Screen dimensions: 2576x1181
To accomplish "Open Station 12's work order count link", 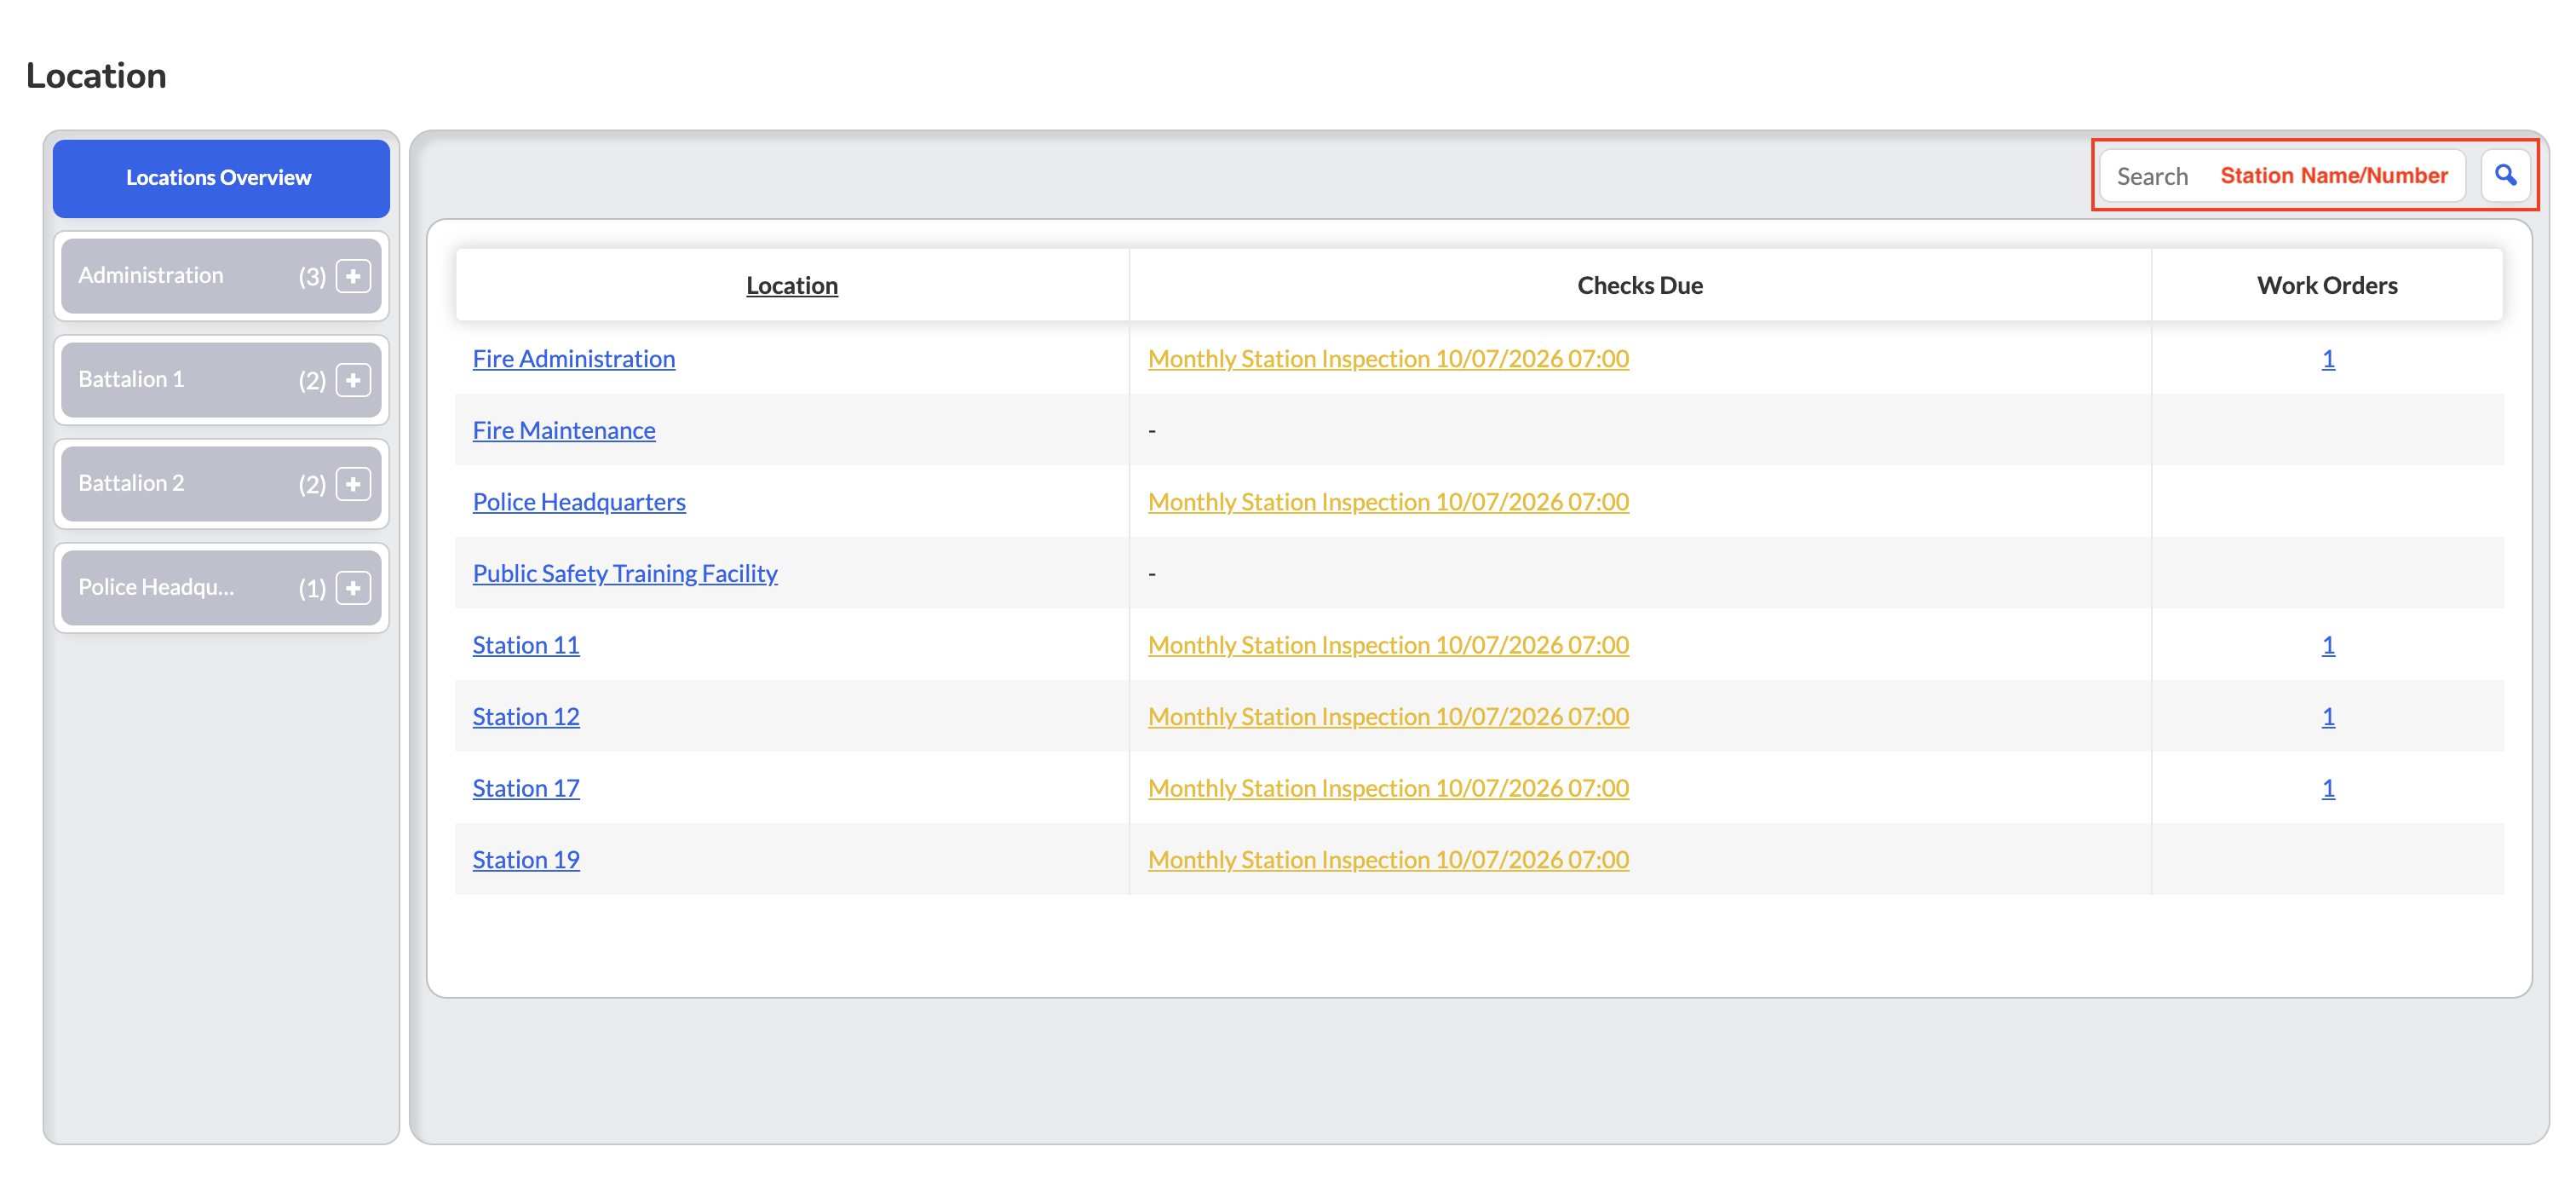I will click(x=2328, y=716).
